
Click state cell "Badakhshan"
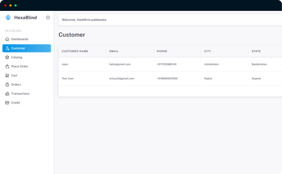(259, 64)
